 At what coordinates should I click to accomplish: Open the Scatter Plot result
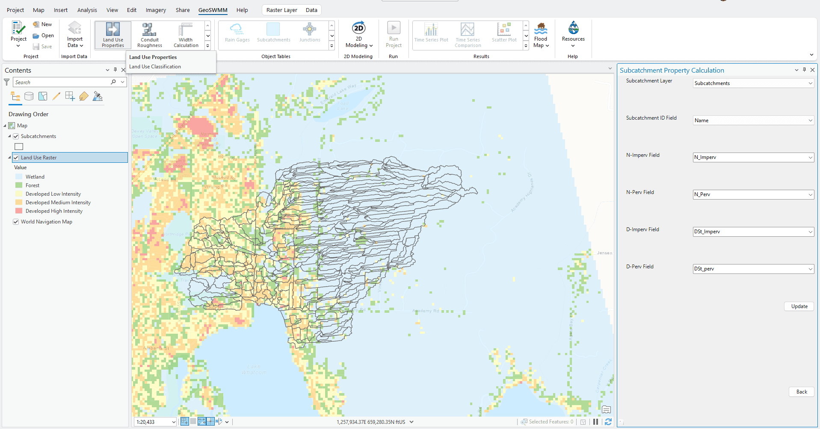pos(504,33)
